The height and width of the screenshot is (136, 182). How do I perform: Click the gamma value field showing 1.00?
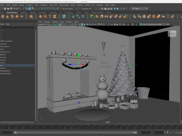coord(136,25)
